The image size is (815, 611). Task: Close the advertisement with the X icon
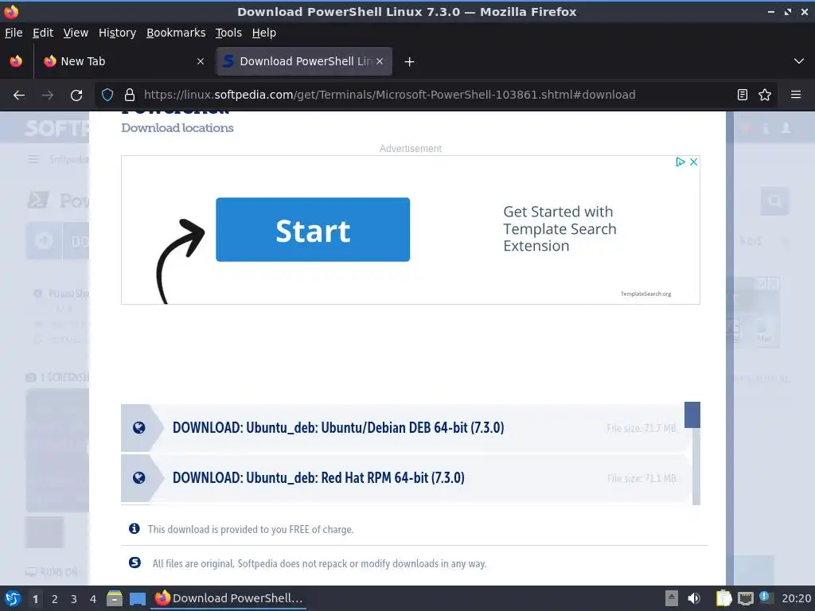pyautogui.click(x=693, y=162)
